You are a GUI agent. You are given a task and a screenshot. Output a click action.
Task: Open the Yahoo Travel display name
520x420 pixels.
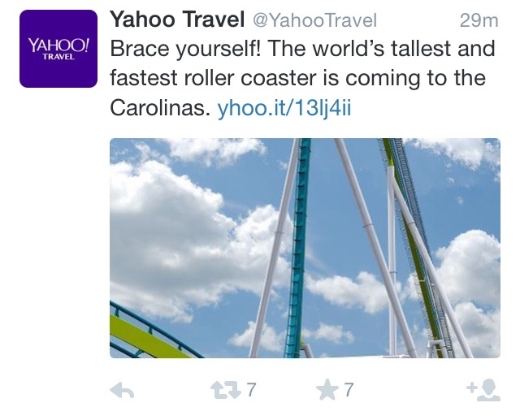point(177,19)
